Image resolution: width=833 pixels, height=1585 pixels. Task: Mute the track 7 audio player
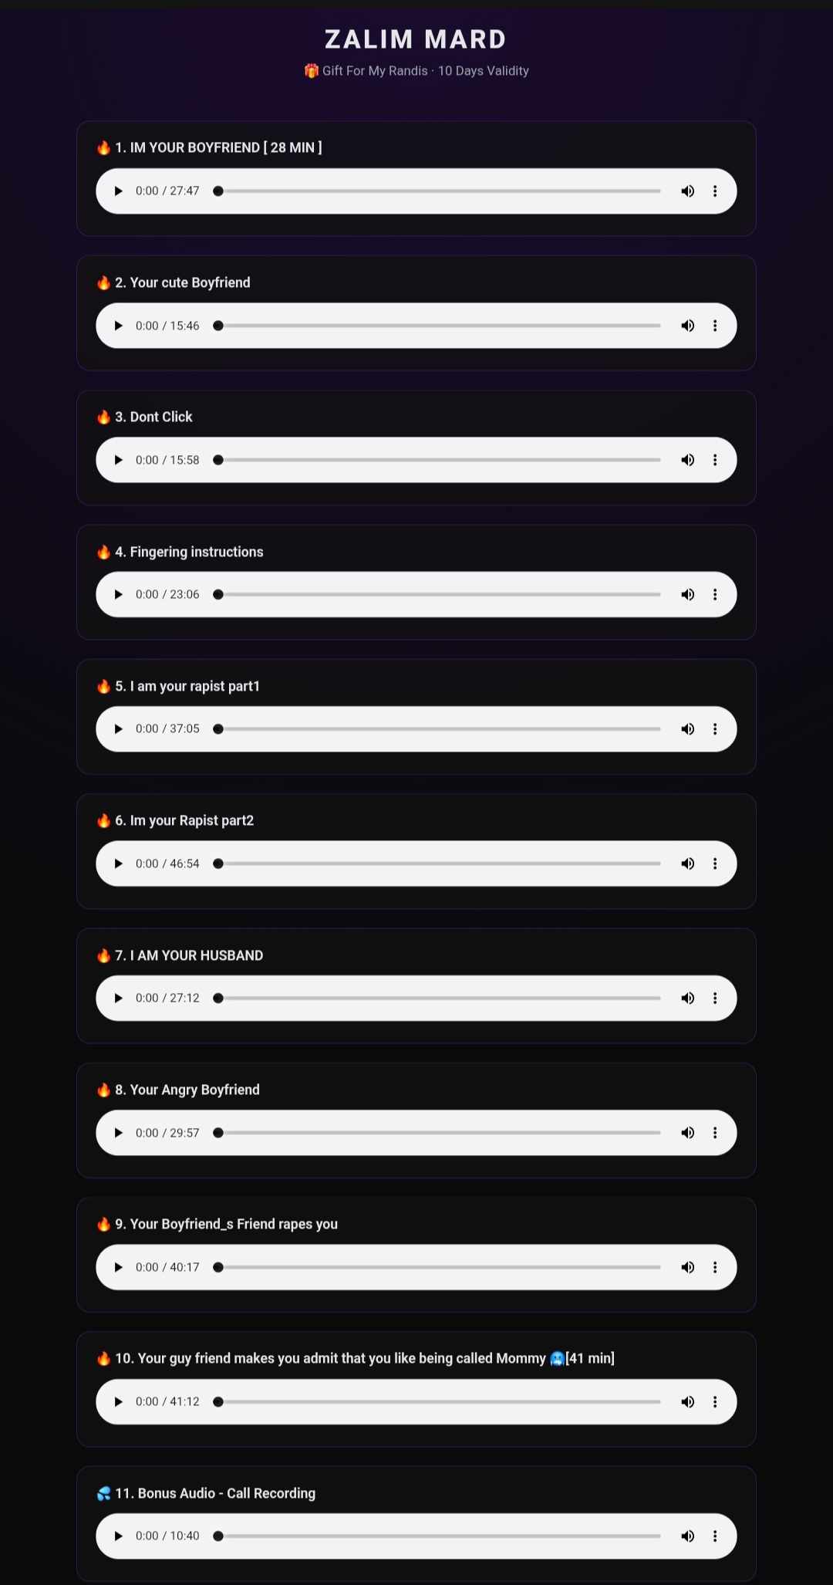[687, 999]
